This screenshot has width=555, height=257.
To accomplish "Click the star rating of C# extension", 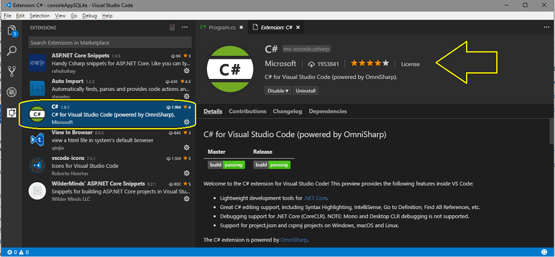I will (369, 64).
